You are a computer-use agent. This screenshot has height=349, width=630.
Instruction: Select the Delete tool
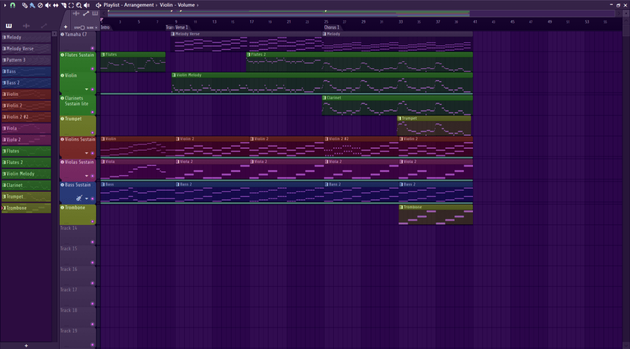tap(40, 5)
